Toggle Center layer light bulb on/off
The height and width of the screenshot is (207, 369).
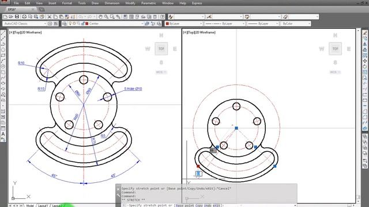pos(70,24)
